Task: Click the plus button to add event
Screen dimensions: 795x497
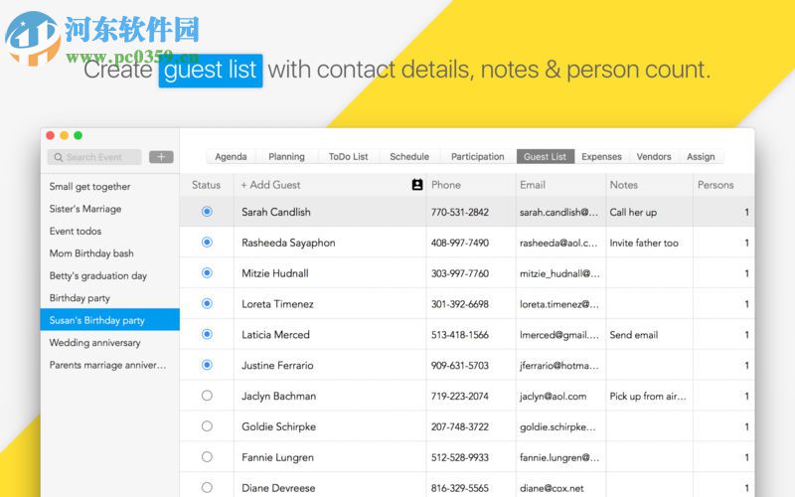Action: (x=161, y=157)
